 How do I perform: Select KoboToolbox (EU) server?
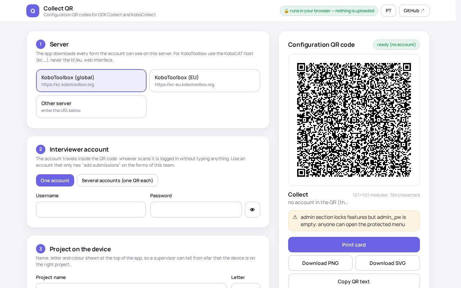[205, 81]
